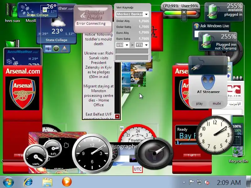Screen dimensions: 251x188
Task: Mute the AT Streamer gadget
Action: 216,103
